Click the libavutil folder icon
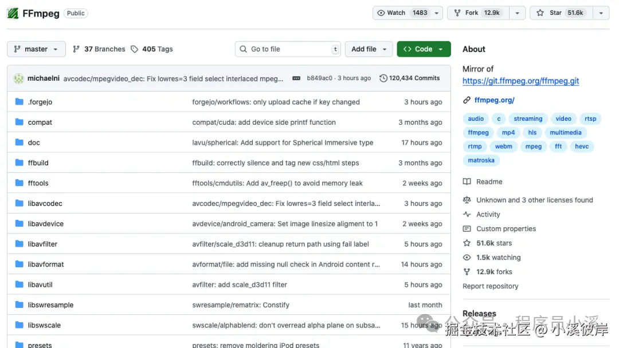Screen dimensions: 619x348 [19, 284]
